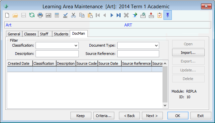Click the Print icon
215x123 pixels.
coord(40,15)
